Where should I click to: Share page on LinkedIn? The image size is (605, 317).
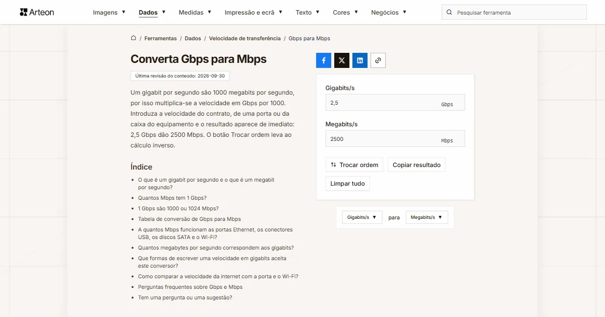(x=360, y=60)
